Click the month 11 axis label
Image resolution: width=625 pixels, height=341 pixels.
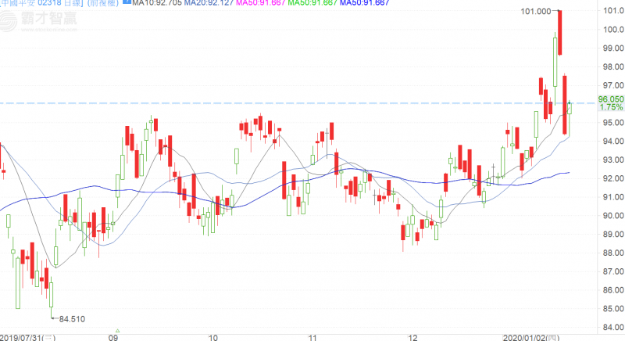(x=312, y=338)
